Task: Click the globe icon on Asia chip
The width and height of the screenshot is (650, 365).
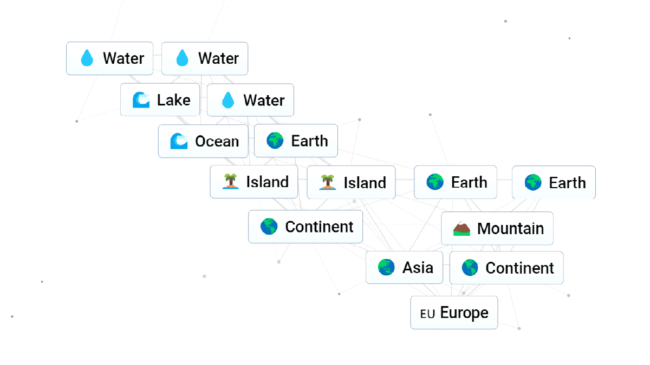Action: click(386, 267)
